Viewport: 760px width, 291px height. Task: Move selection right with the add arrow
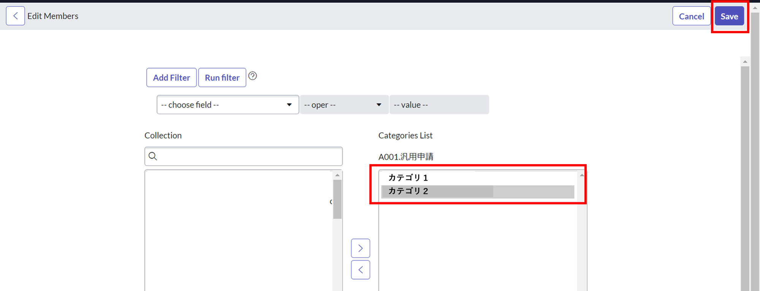pos(360,248)
